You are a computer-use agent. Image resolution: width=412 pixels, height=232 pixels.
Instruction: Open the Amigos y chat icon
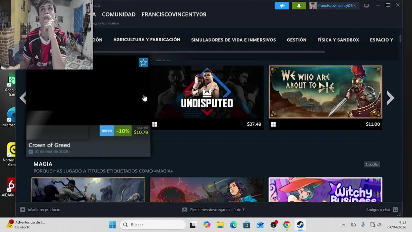pyautogui.click(x=395, y=210)
